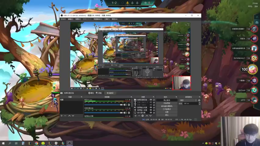Pop out the 转场特效 dock panel
The height and width of the screenshot is (146, 260).
point(200,97)
